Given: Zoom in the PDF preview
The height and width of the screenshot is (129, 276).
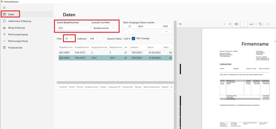Looking at the screenshot, I should (x=230, y=24).
